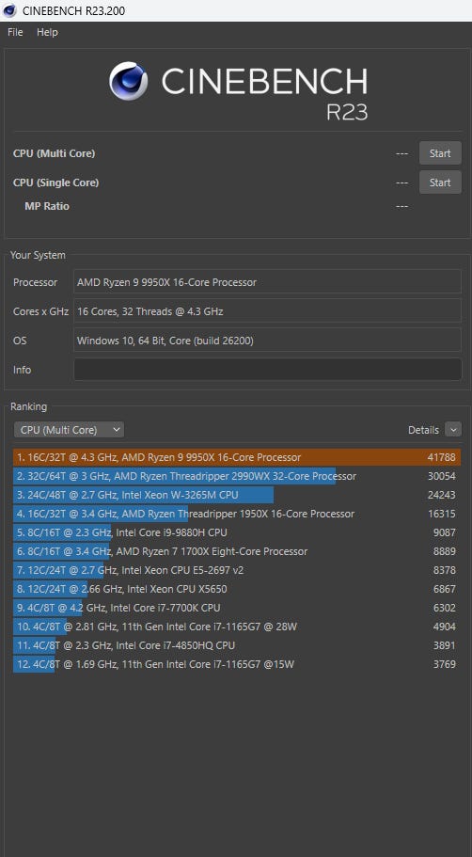Click the Cinebench sphere logo
The width and height of the screenshot is (472, 857).
tap(129, 81)
